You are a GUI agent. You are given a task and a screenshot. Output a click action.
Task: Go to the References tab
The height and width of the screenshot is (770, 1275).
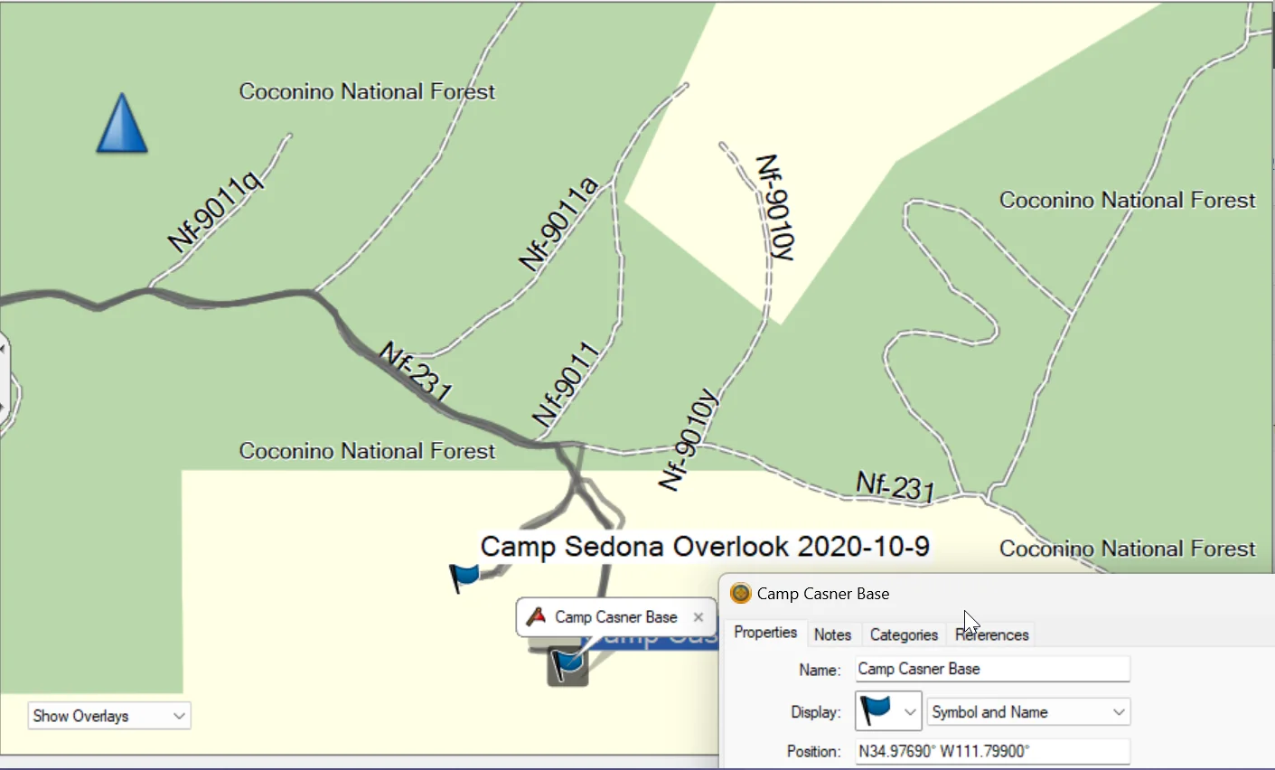[x=992, y=634]
